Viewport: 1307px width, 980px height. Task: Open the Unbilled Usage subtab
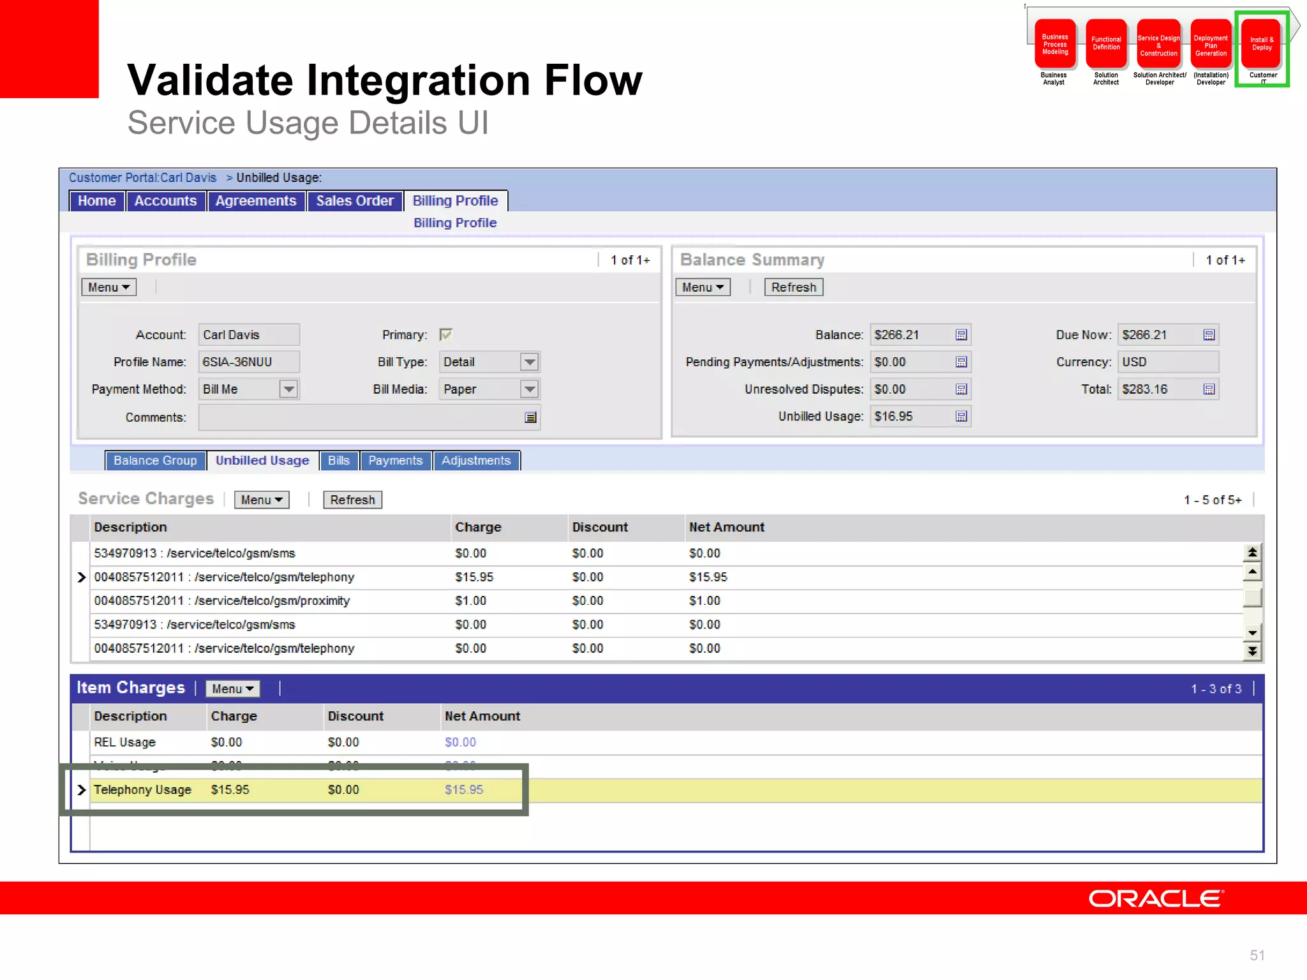coord(262,461)
